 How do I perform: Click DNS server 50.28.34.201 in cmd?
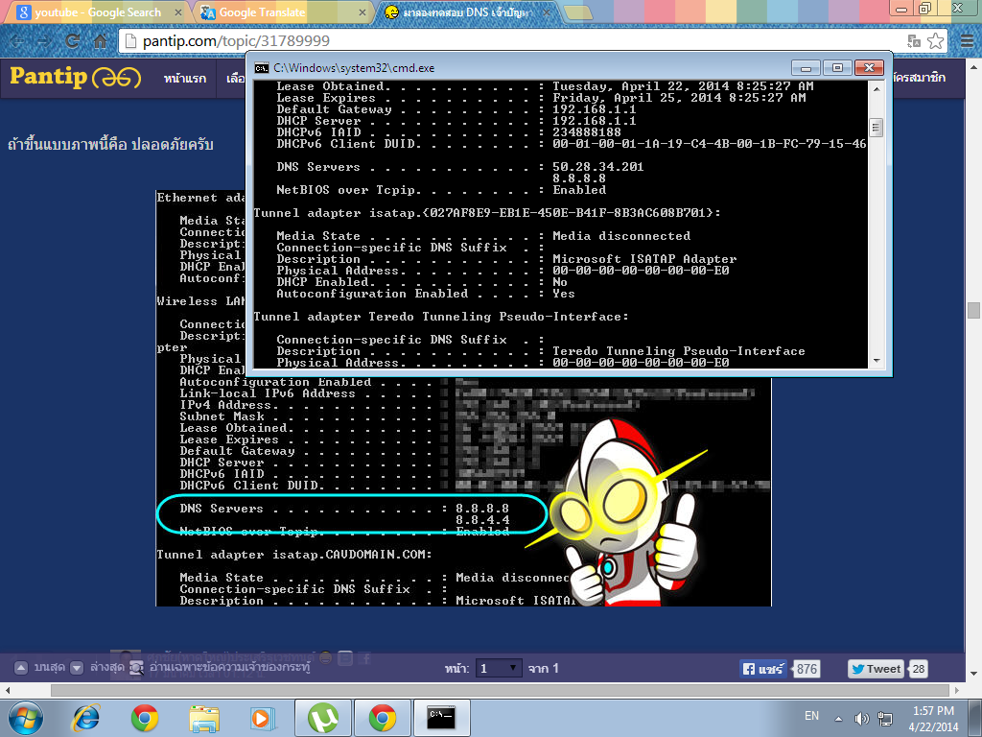click(598, 167)
